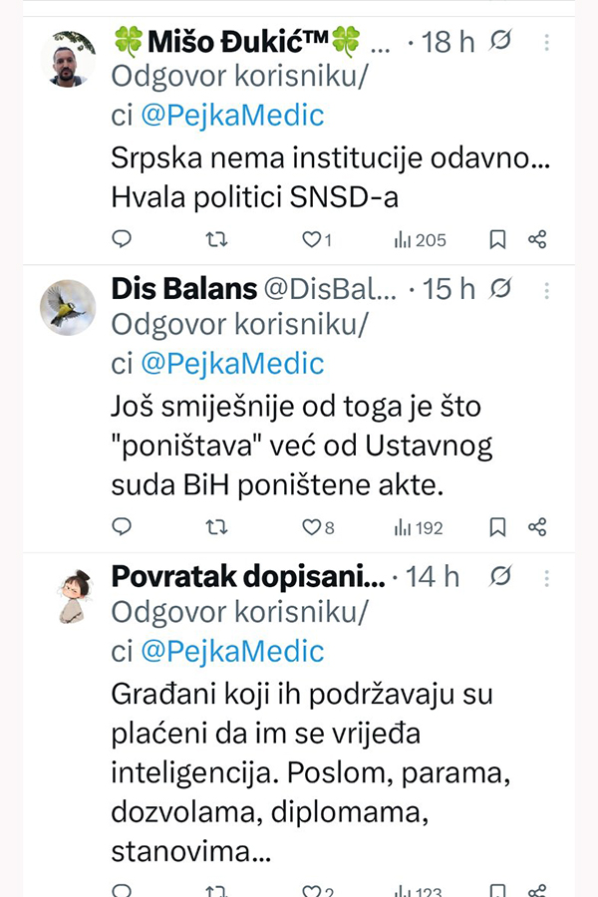Retweet Mišo Đukić's post
Viewport: 598px width, 897px height.
coord(216,239)
